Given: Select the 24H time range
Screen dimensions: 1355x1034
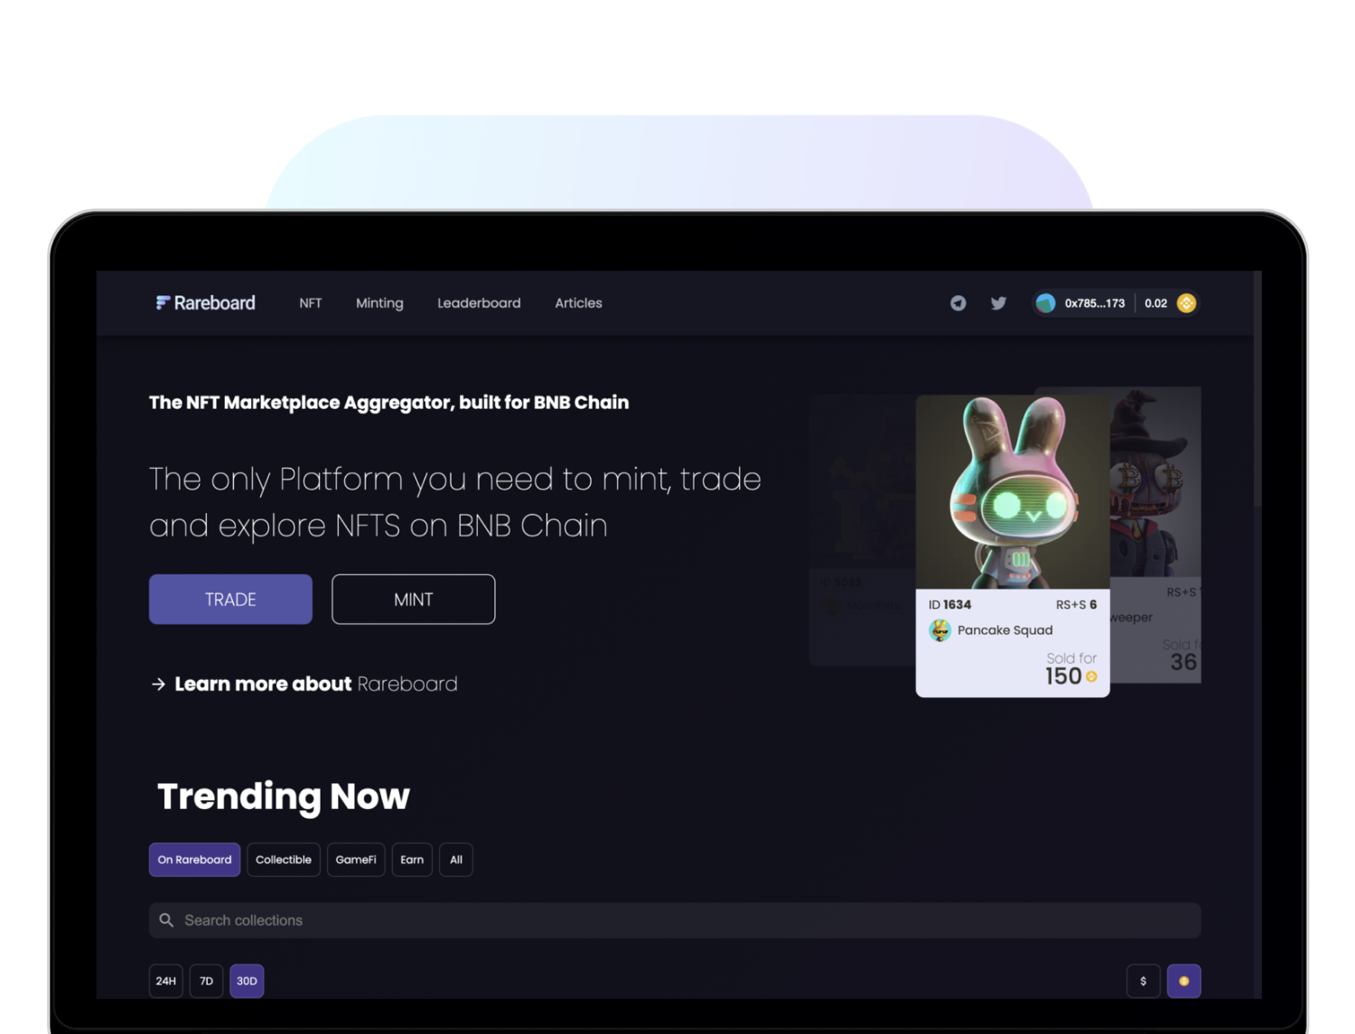Looking at the screenshot, I should pyautogui.click(x=166, y=981).
